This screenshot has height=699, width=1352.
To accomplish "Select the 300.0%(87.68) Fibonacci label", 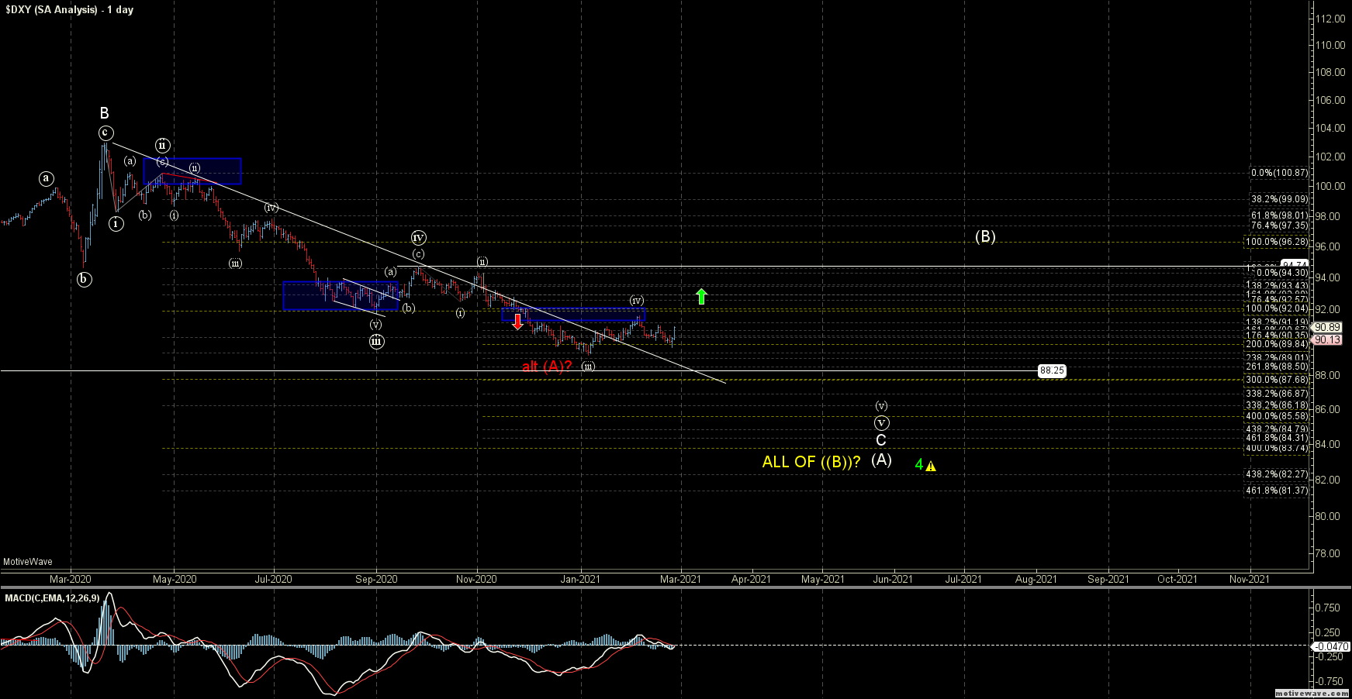I will (x=1277, y=380).
